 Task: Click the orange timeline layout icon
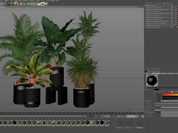(142, 116)
